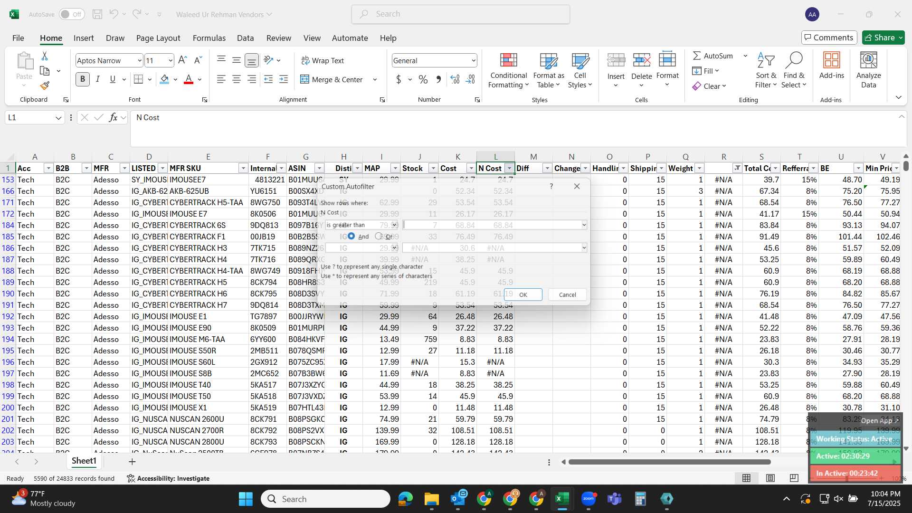Open Format as Table
912x513 pixels.
(549, 70)
